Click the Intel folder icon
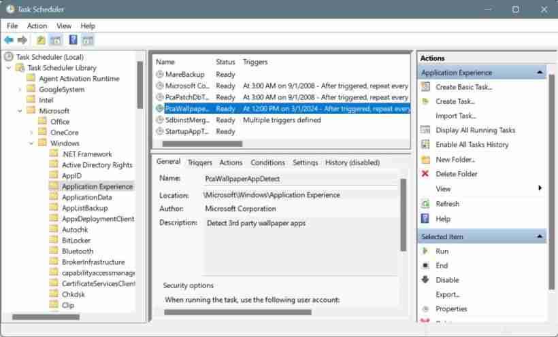Screen dimensions: 558x337 coord(31,99)
